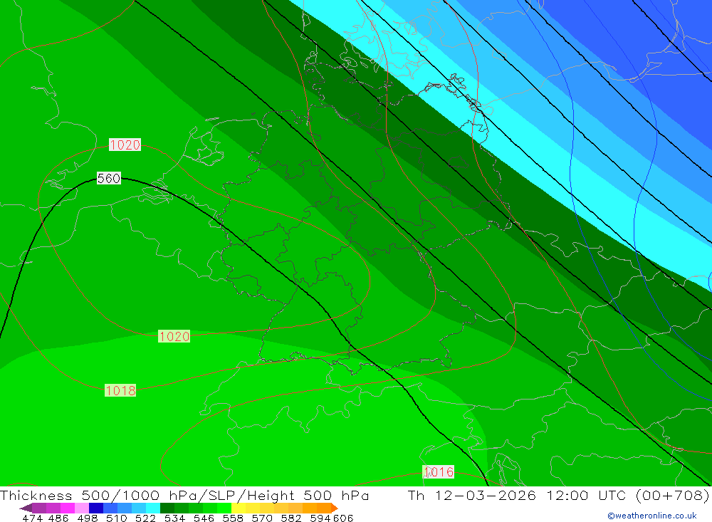Click the 522 legend value
This screenshot has width=712, height=522.
click(145, 518)
